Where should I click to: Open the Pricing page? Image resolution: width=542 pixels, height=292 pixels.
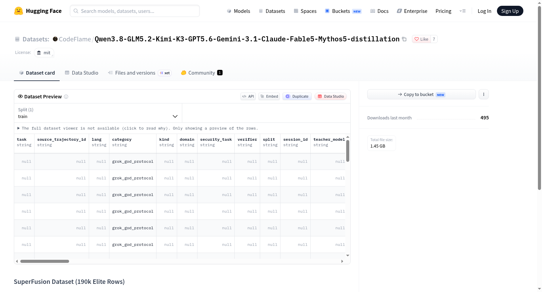pos(443,11)
